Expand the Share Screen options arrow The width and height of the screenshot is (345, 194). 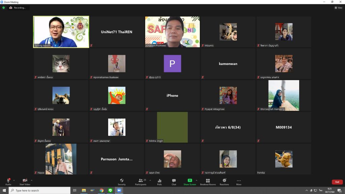point(196,180)
